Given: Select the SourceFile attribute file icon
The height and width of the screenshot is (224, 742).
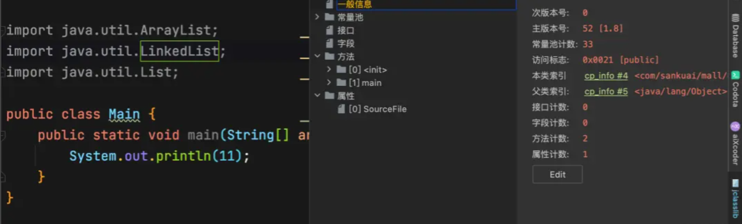Looking at the screenshot, I should coord(341,109).
